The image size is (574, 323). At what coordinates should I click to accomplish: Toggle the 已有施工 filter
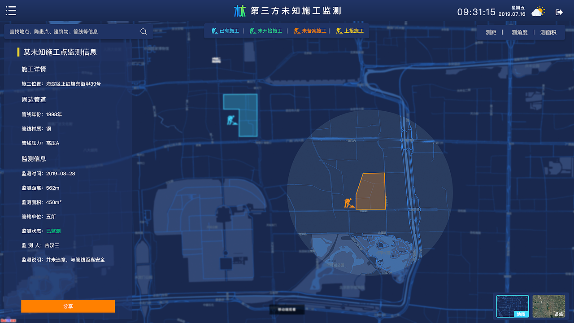pos(226,31)
